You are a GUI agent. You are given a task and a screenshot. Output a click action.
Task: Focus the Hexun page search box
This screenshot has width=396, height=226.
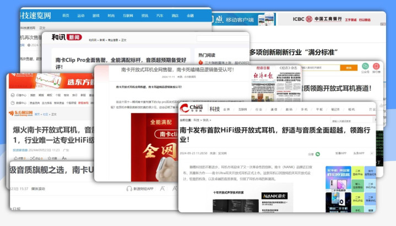point(223,39)
